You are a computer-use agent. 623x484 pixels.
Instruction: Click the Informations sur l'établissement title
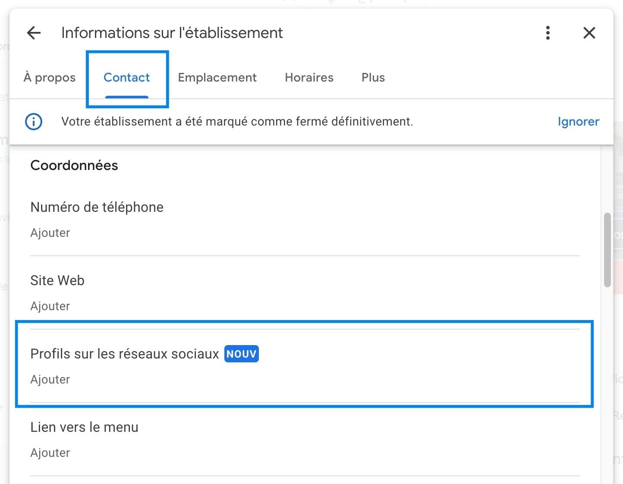tap(172, 33)
